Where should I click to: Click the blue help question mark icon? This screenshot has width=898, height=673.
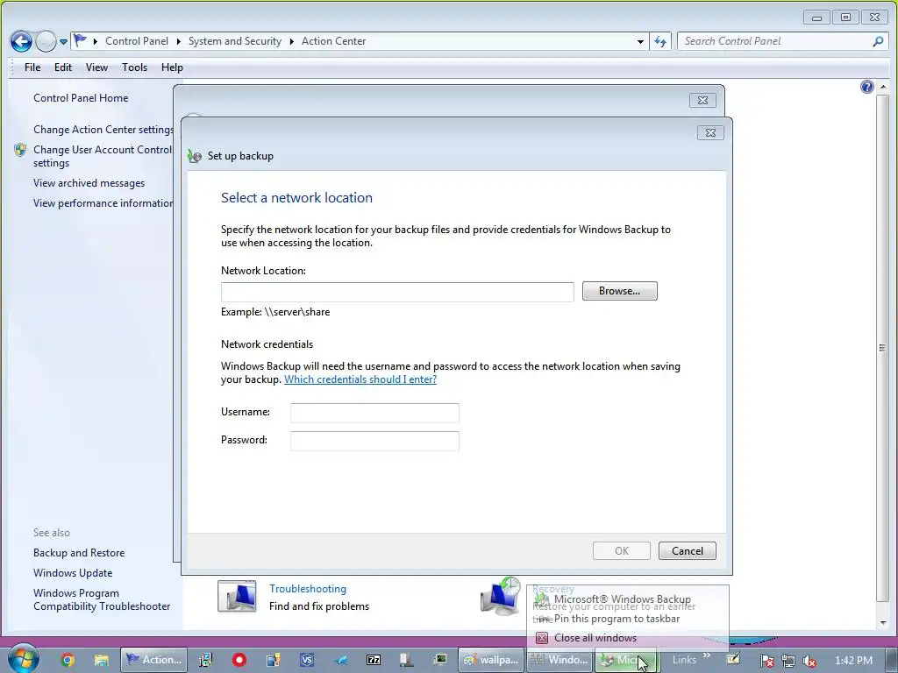pos(867,87)
